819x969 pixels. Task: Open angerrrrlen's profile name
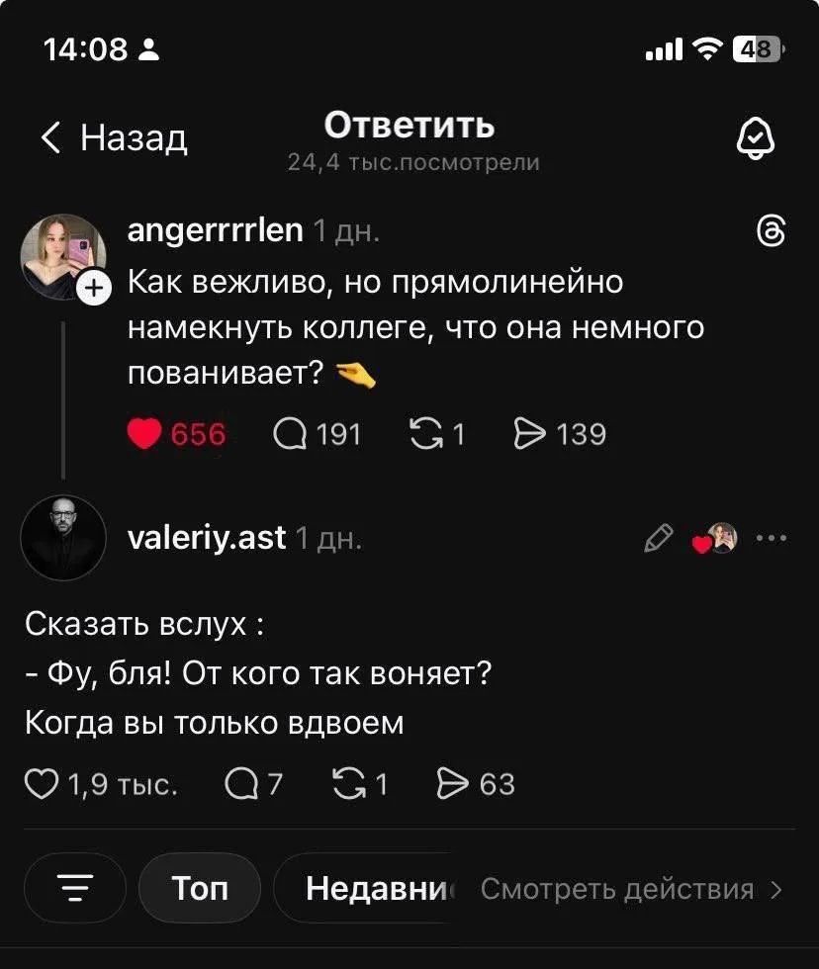(x=211, y=230)
